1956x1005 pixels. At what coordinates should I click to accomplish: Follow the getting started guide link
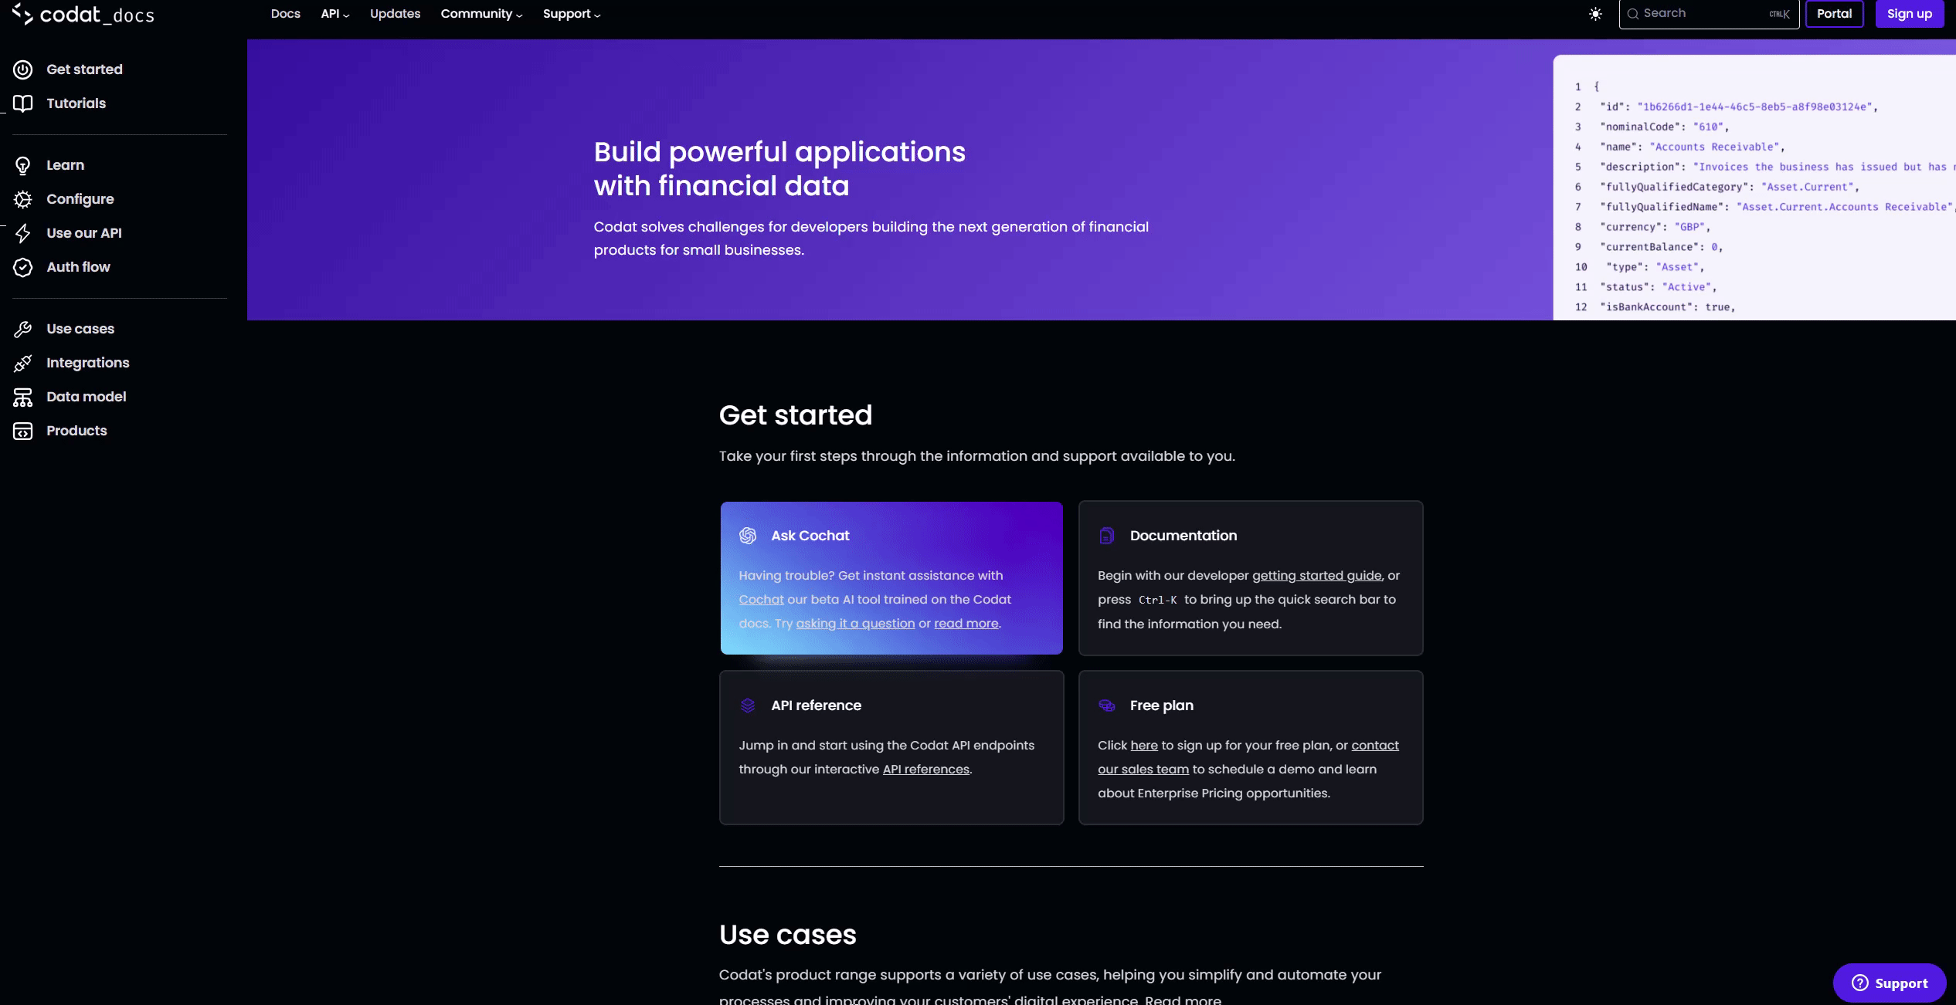(1316, 576)
